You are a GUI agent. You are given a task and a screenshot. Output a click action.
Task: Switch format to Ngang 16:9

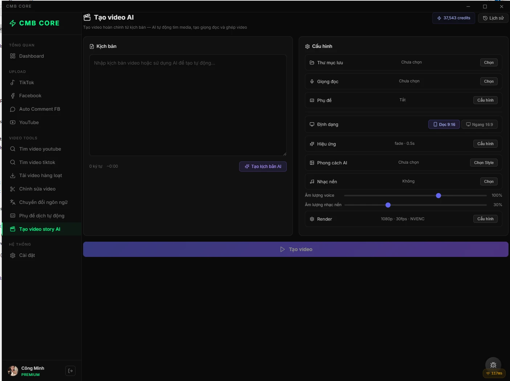pyautogui.click(x=479, y=124)
